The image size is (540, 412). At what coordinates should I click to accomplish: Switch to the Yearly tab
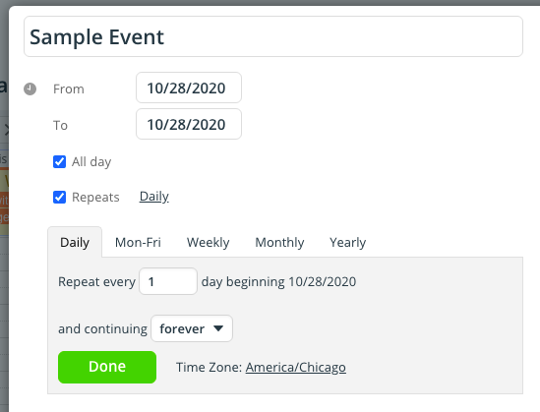click(x=348, y=242)
